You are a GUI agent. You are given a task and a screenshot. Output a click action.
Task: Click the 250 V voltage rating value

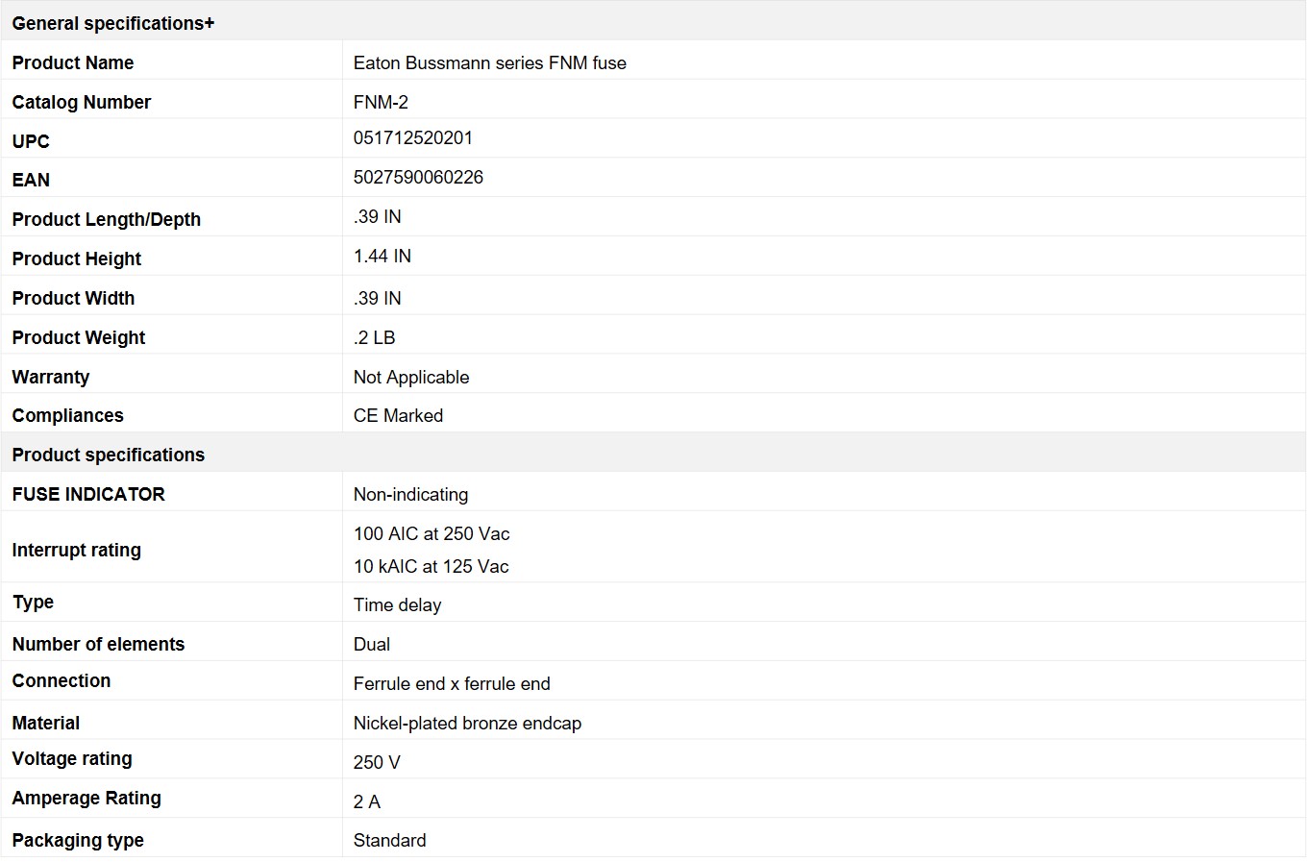click(377, 763)
